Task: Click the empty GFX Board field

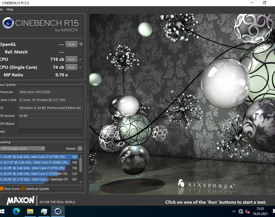Action: pyautogui.click(x=50, y=124)
